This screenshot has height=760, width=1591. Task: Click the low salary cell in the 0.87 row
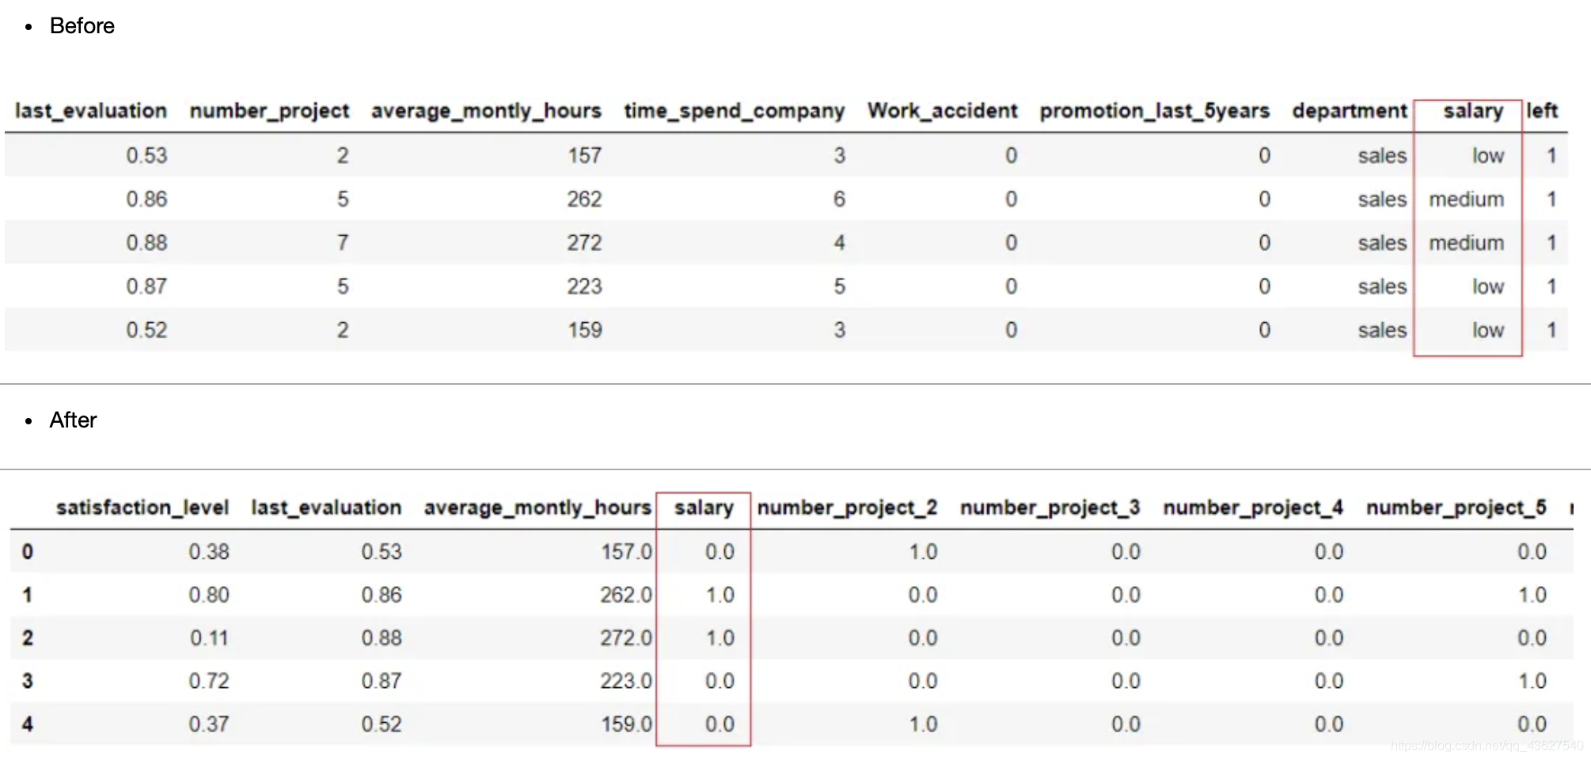(1487, 286)
